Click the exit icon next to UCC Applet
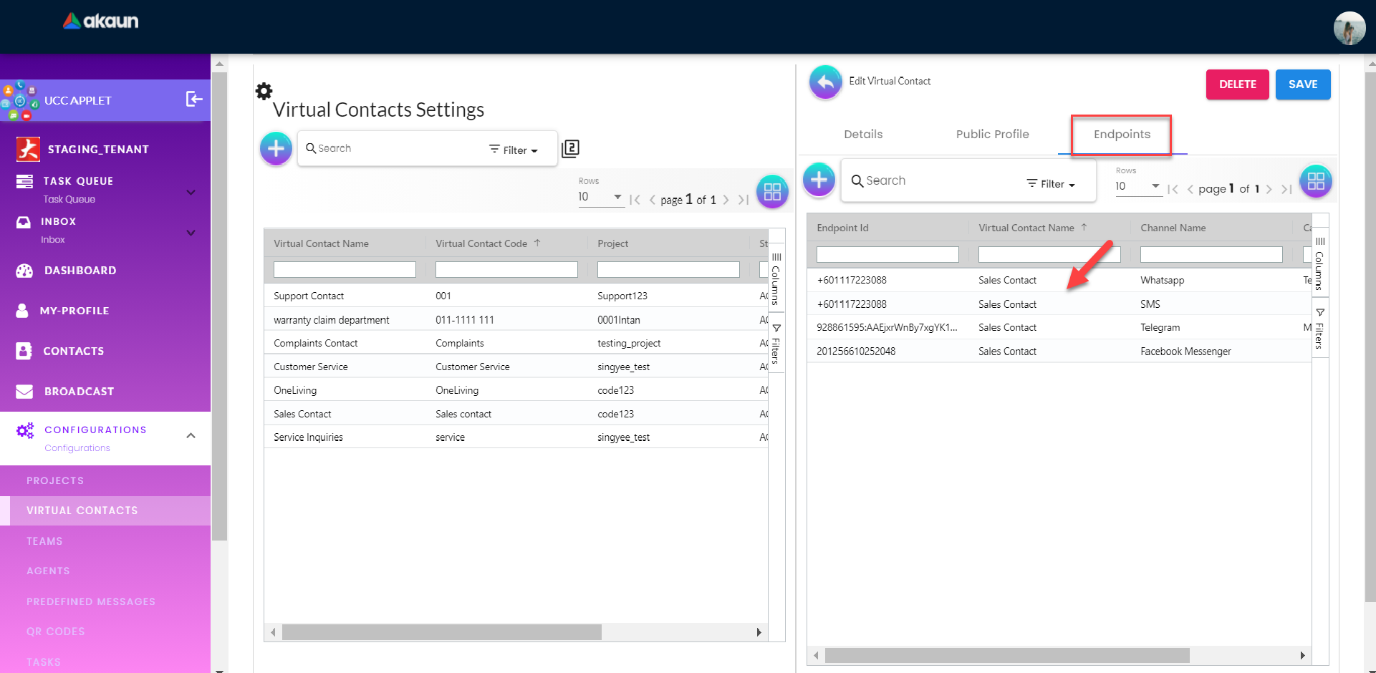Screen dimensions: 1376x673 tap(193, 99)
